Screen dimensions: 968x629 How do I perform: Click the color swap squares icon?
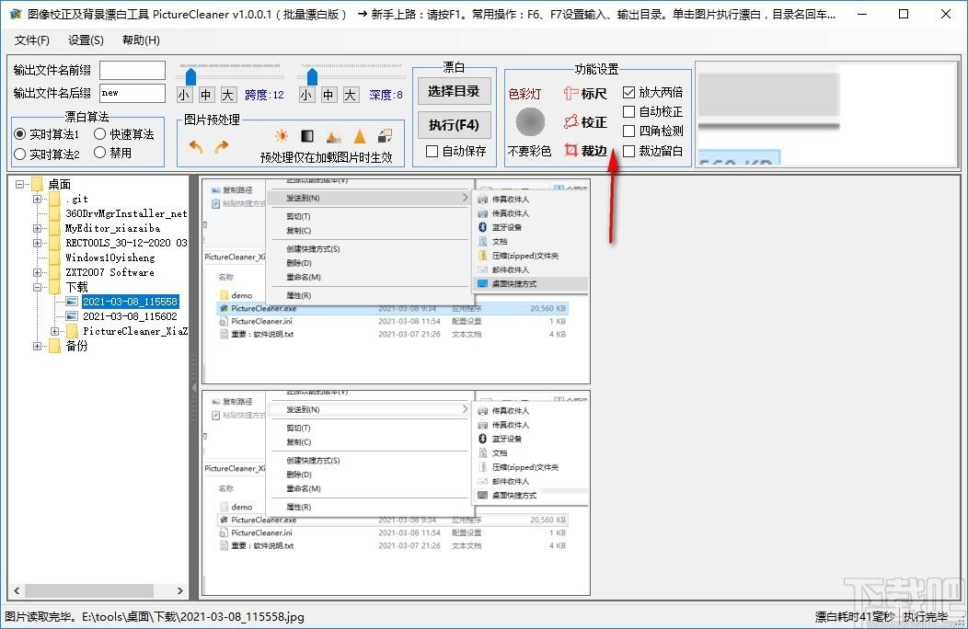386,136
